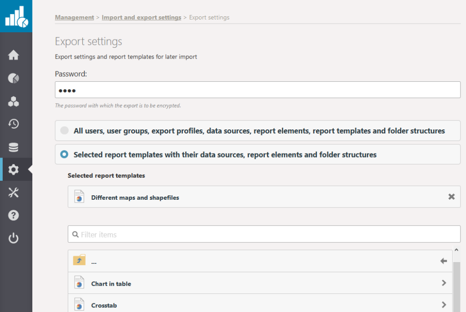Focus the Password input field
The width and height of the screenshot is (466, 312).
(x=258, y=90)
